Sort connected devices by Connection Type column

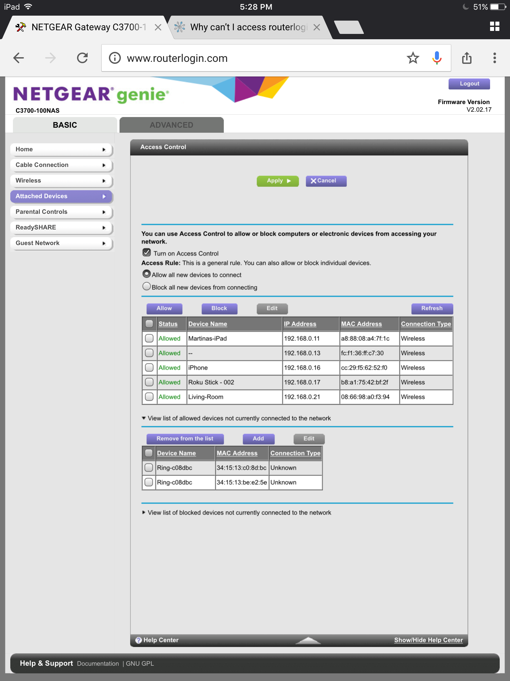coord(426,324)
